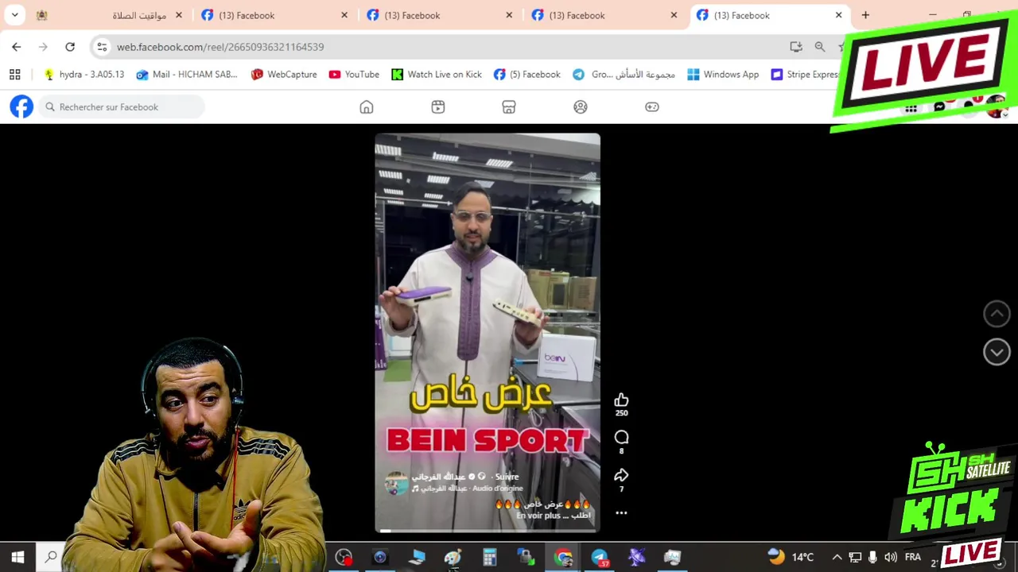Open the reel author's profile picture
Viewport: 1018px width, 572px height.
[x=396, y=482]
